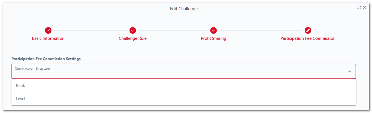Expand the dialog to fullscreen
The width and height of the screenshot is (372, 113).
point(359,8)
